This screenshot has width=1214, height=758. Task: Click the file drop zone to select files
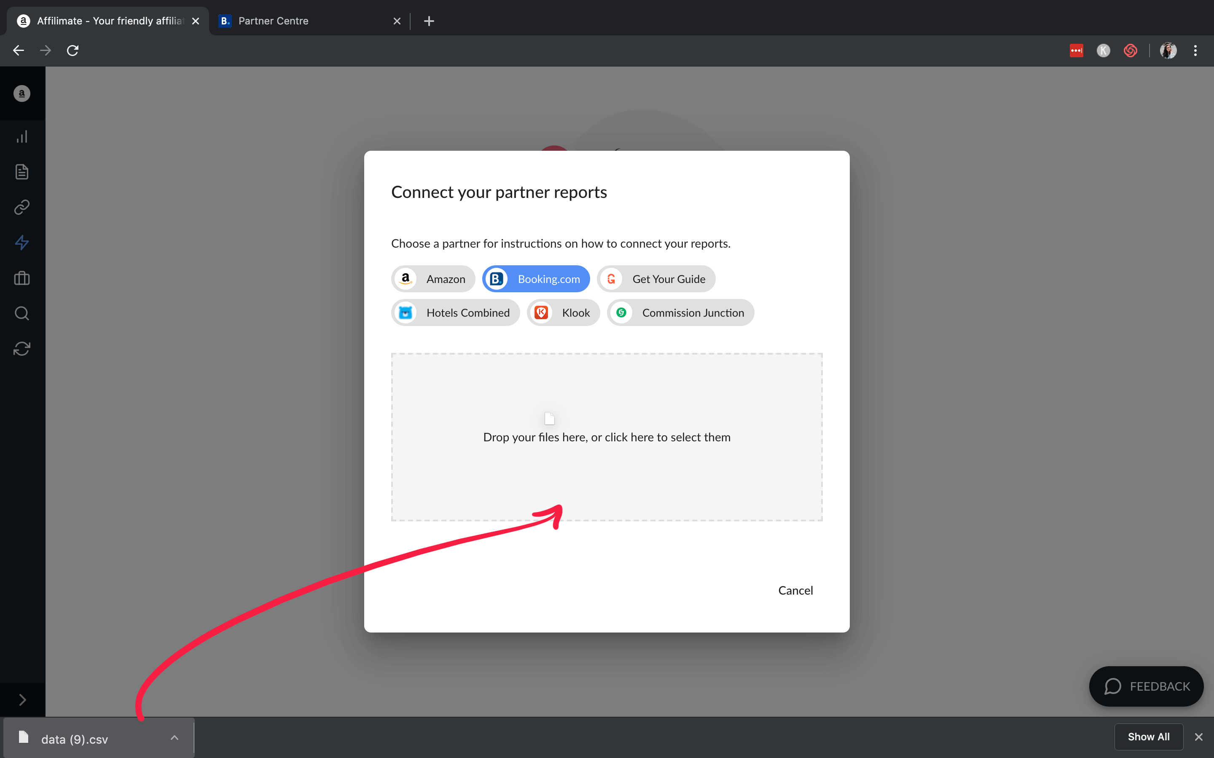[x=607, y=437]
